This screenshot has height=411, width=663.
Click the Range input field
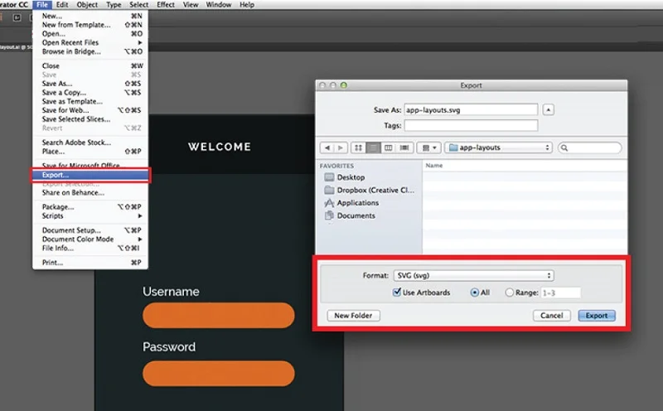[x=561, y=293]
